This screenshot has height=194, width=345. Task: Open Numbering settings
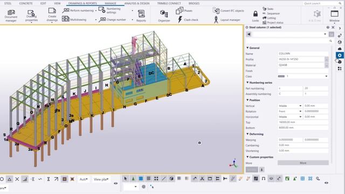pos(109,10)
